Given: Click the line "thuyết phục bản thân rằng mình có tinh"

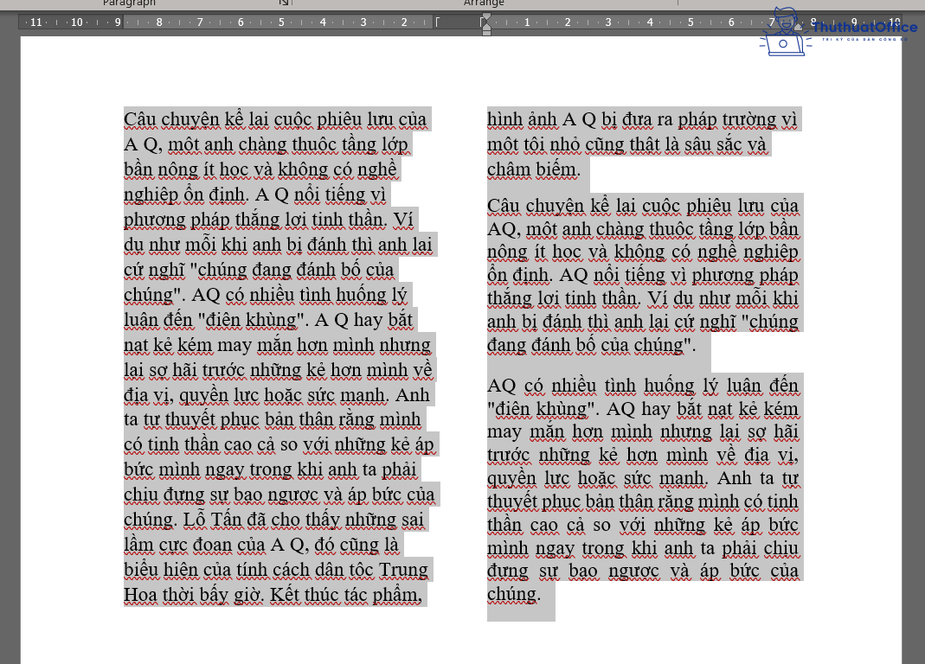Looking at the screenshot, I should pyautogui.click(x=643, y=501).
